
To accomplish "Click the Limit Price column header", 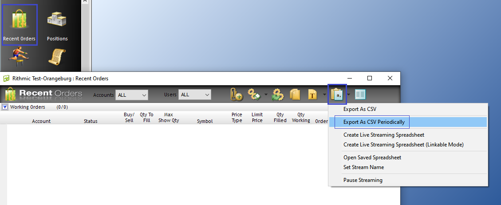I will pyautogui.click(x=257, y=118).
